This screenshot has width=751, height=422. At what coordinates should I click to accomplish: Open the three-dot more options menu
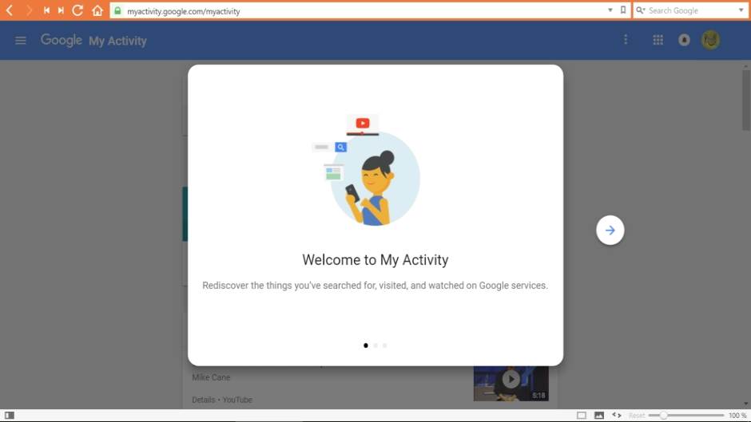pos(626,40)
